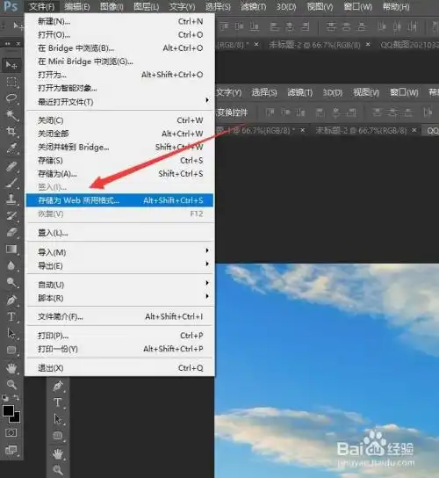Click the Change Screen Mode icon
The width and height of the screenshot is (439, 478).
click(x=11, y=450)
